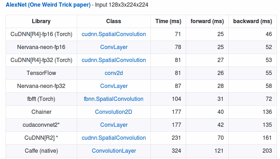Open cudnn.SpatialConvolution link in CuDNN[R4]-fp16 row
Image resolution: width=280 pixels, height=159 pixels.
coord(114,34)
